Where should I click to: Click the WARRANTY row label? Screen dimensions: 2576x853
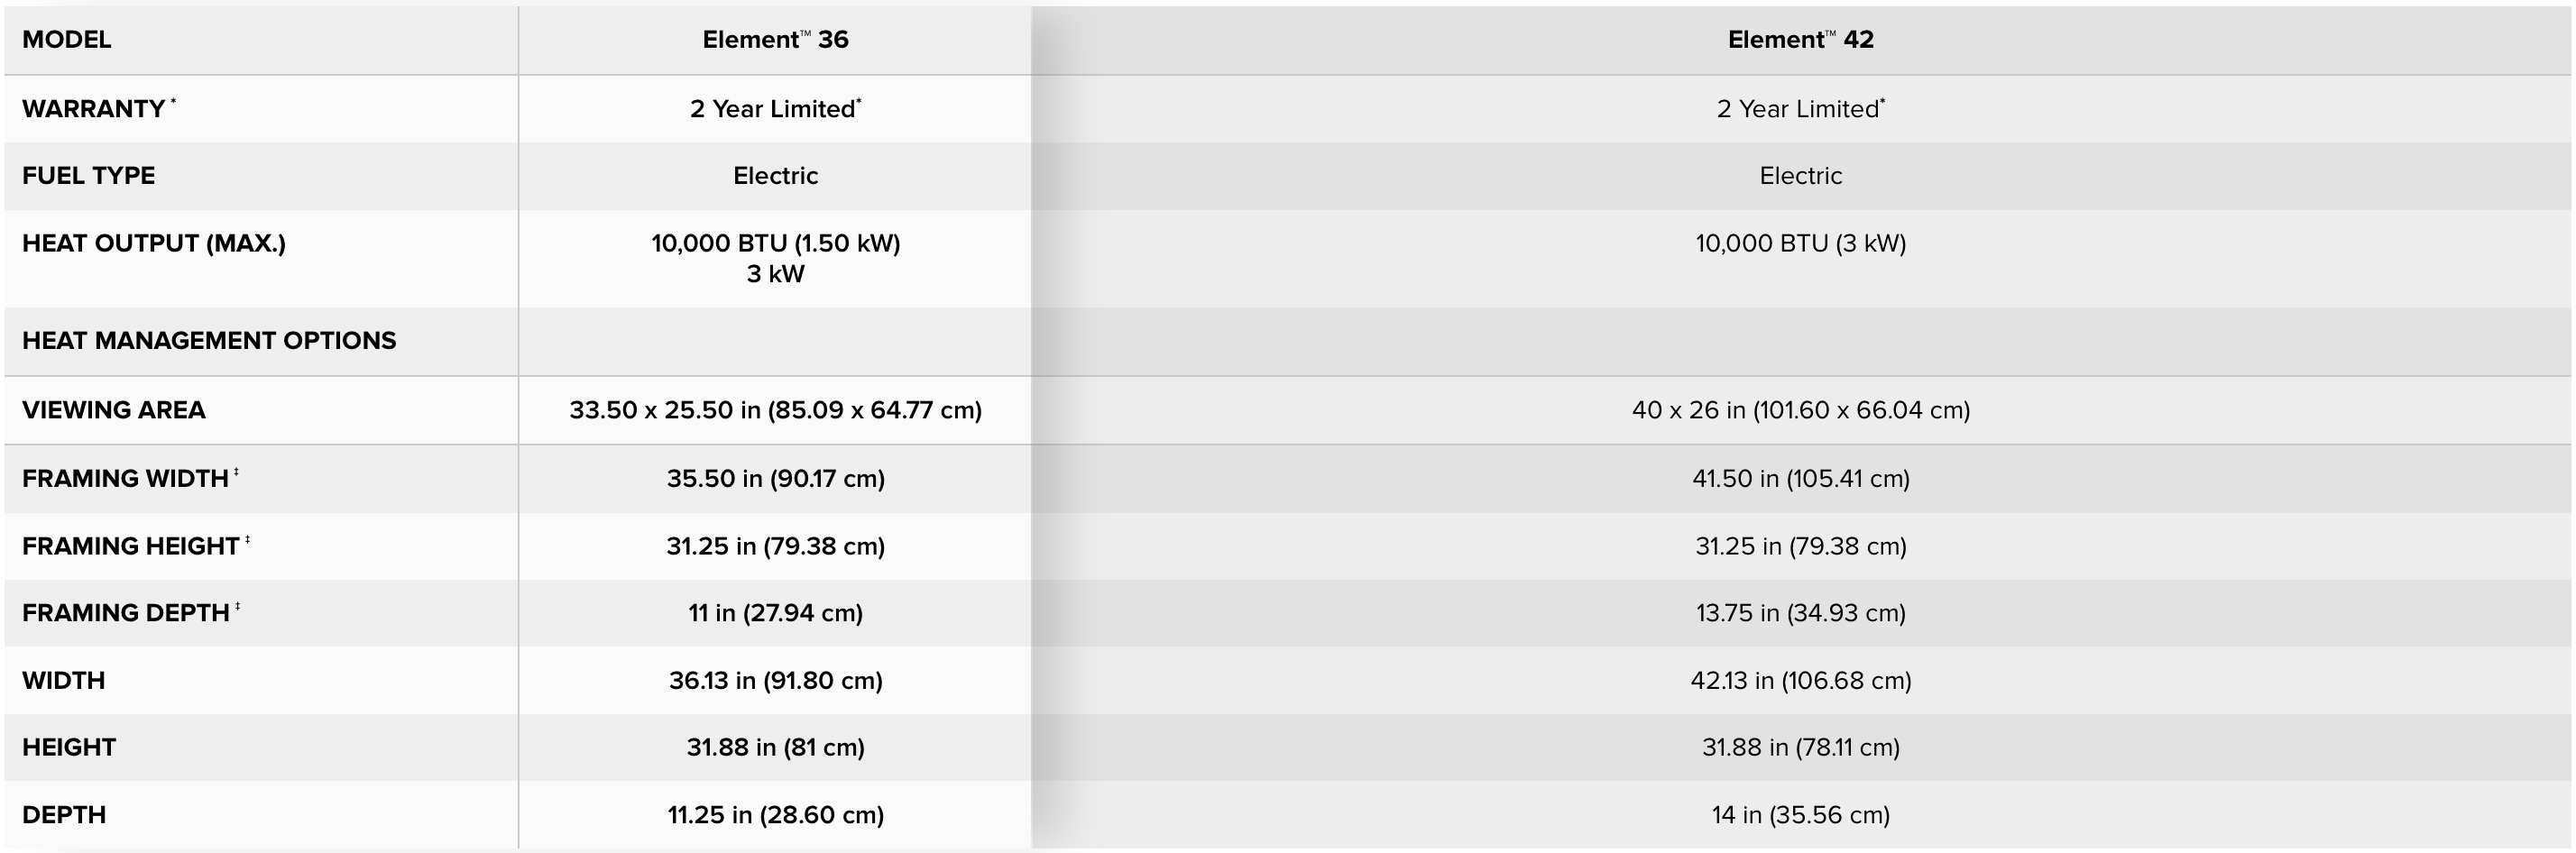(94, 109)
